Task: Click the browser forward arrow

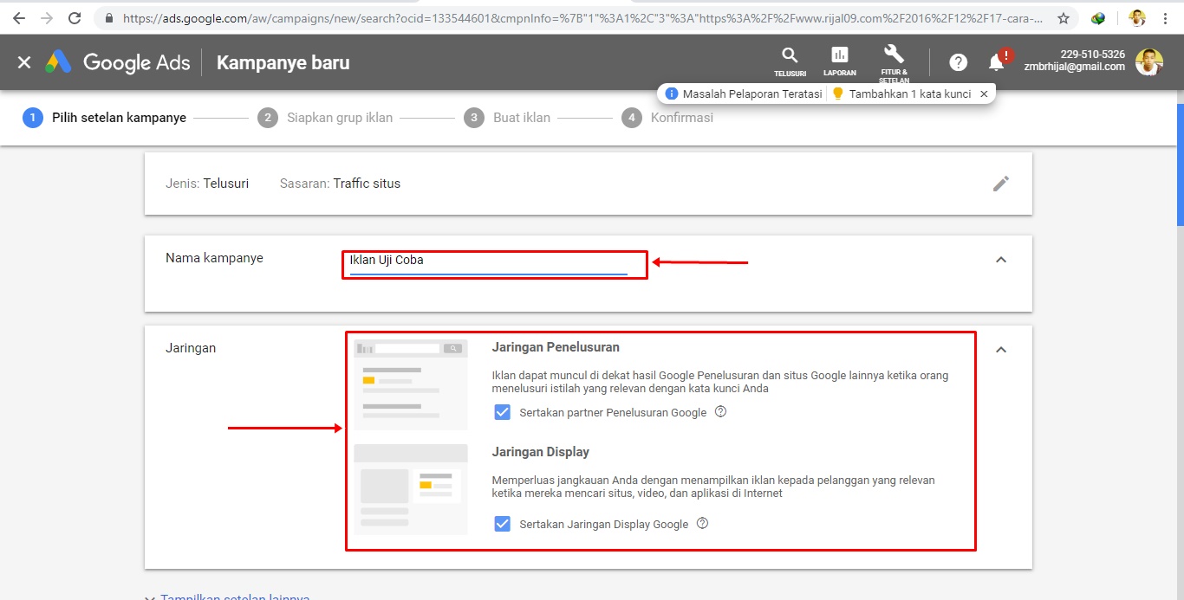Action: coord(47,17)
